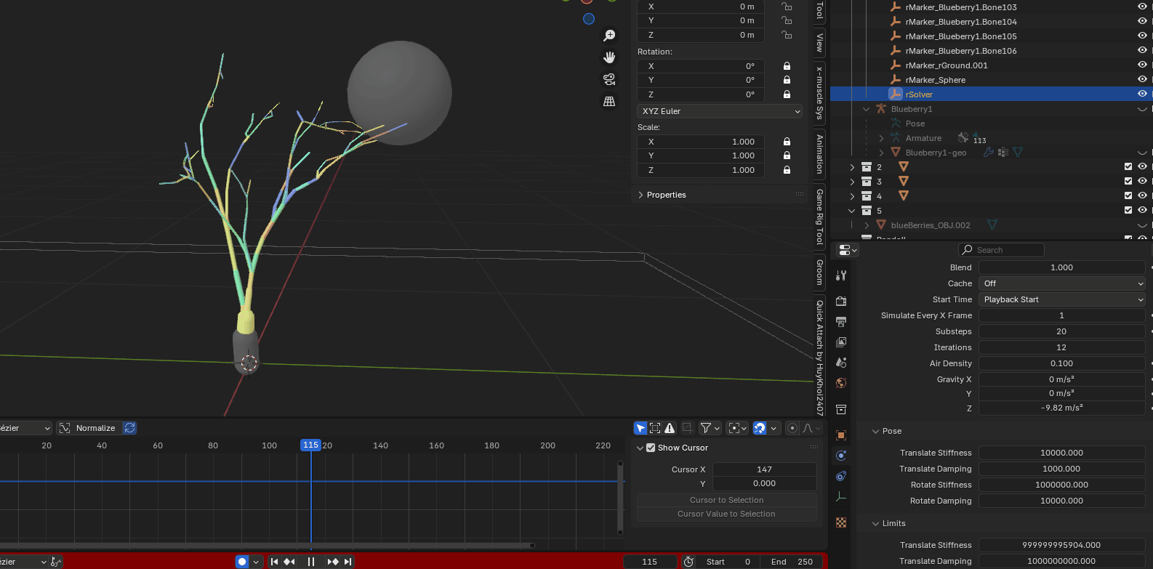The height and width of the screenshot is (569, 1153).
Task: Toggle the camera view icon in viewport
Action: 609,79
